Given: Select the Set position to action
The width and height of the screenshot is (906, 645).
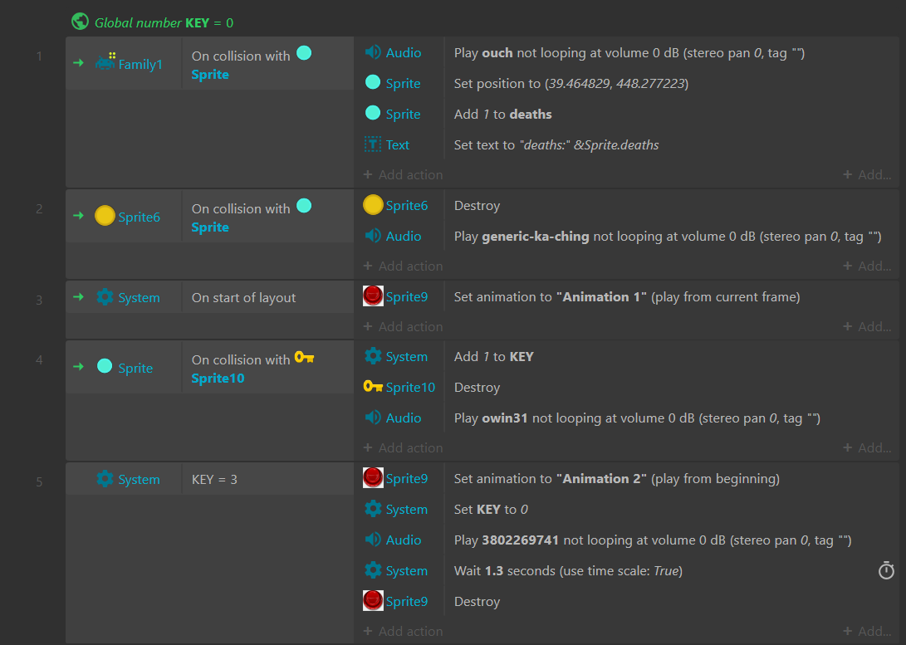Looking at the screenshot, I should point(571,83).
